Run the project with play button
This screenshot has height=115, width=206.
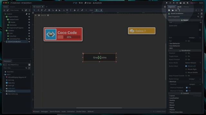point(167,3)
